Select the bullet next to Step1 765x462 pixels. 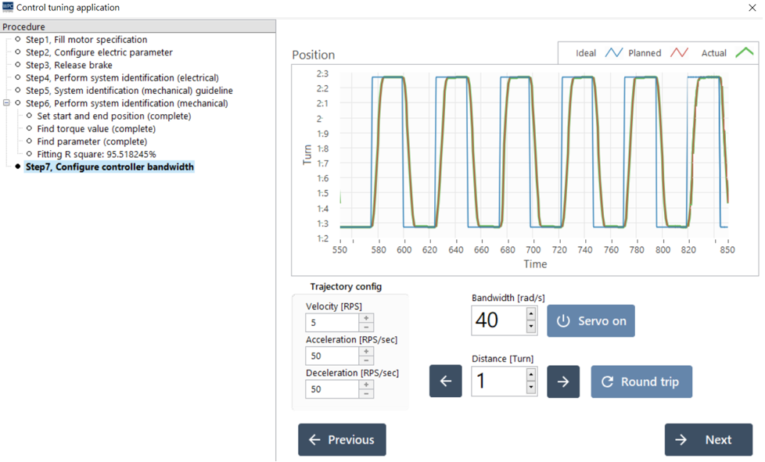pyautogui.click(x=18, y=40)
